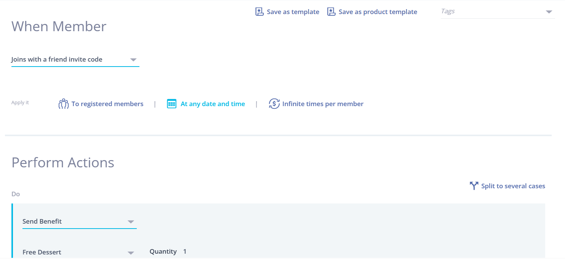
Task: Expand the 'Joins with a friend invite code' dropdown
Action: coord(133,60)
